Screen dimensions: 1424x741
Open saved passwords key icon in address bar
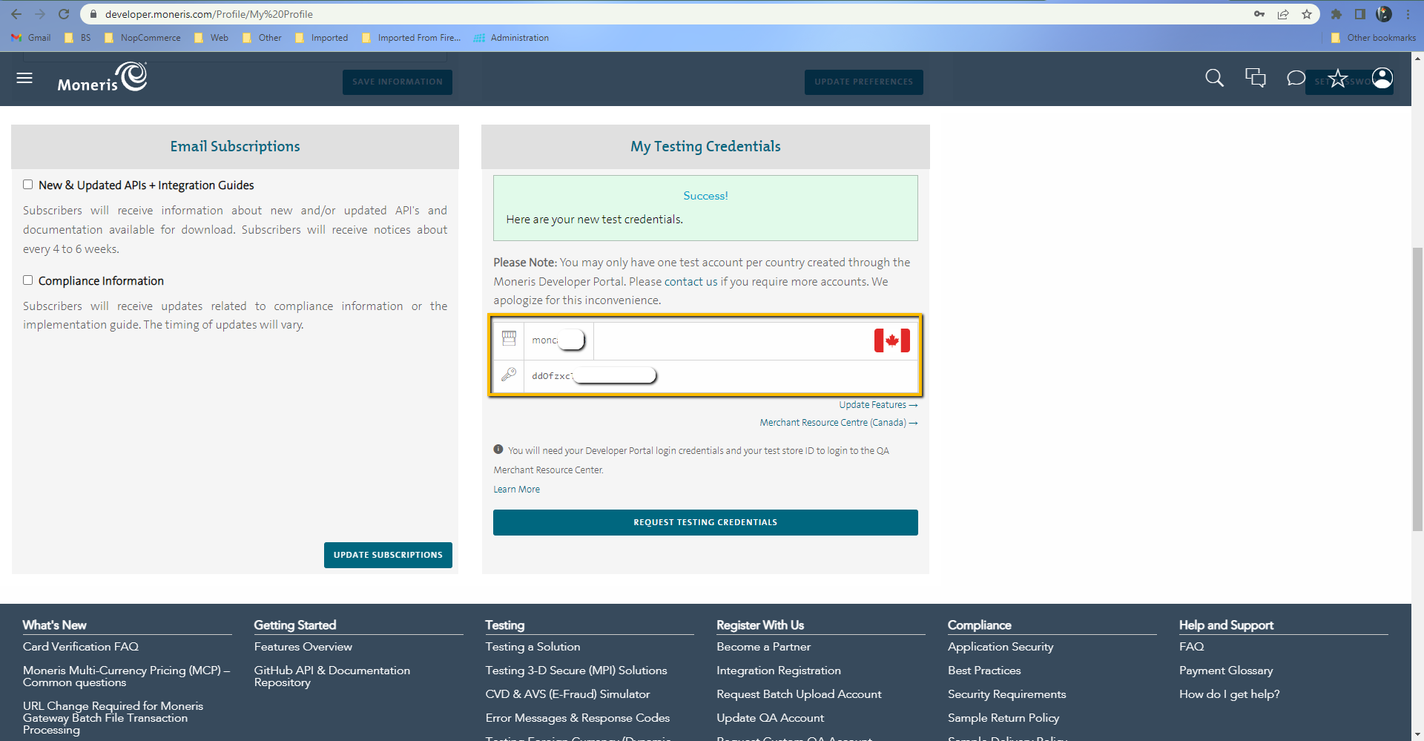pos(1259,14)
